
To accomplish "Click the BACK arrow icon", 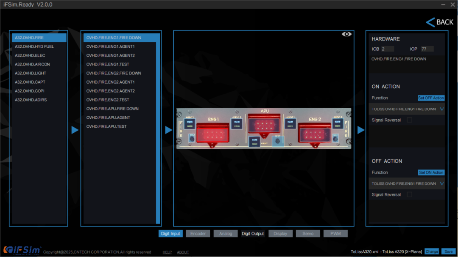I will 430,22.
